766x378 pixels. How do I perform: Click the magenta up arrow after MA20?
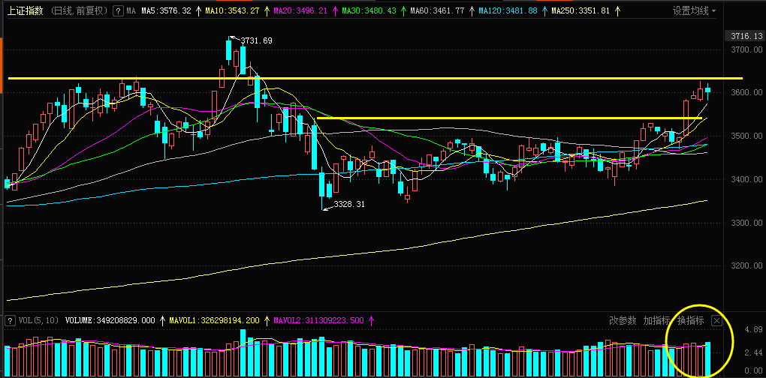click(x=335, y=10)
